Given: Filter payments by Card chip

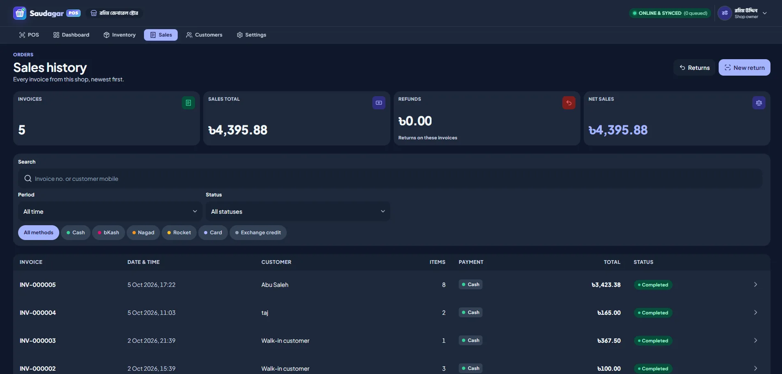Looking at the screenshot, I should click(x=213, y=233).
